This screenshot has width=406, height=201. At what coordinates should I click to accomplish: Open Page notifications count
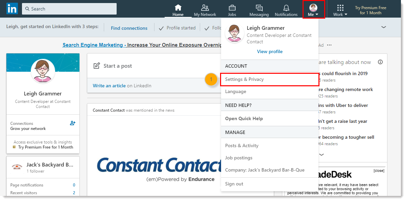(x=74, y=185)
